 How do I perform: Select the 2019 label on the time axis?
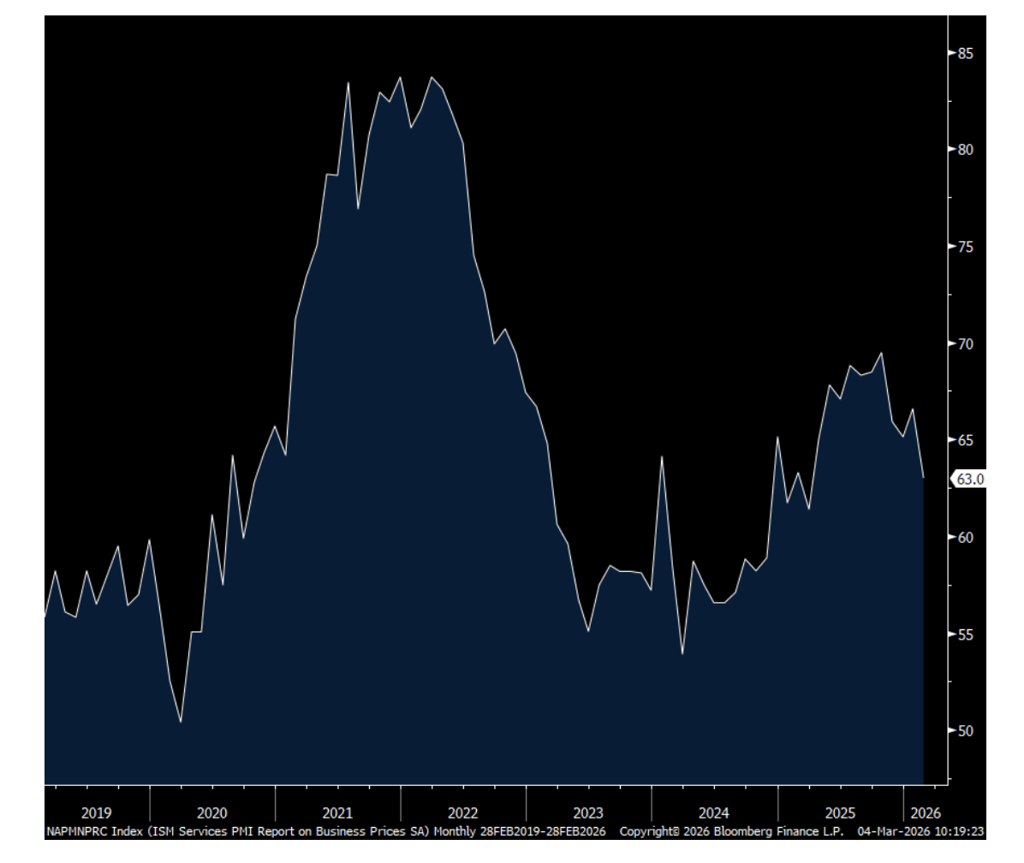95,812
